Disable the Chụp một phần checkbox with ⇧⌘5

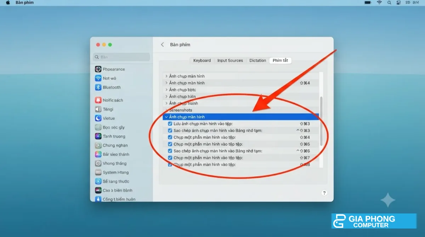(170, 144)
